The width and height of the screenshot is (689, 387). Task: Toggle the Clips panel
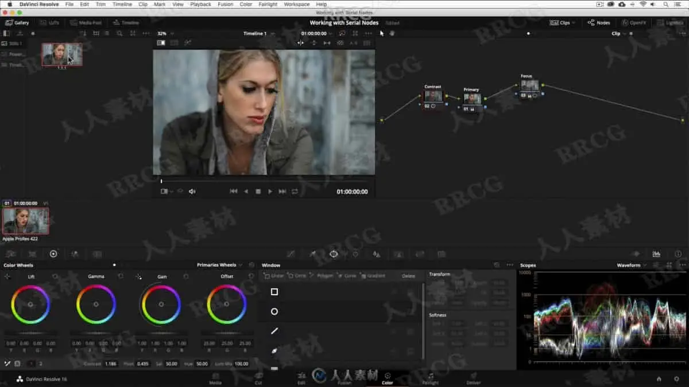pos(559,23)
